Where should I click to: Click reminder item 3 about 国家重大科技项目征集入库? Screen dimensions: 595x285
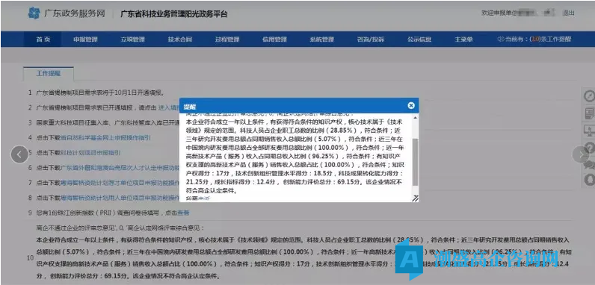[x=108, y=122]
